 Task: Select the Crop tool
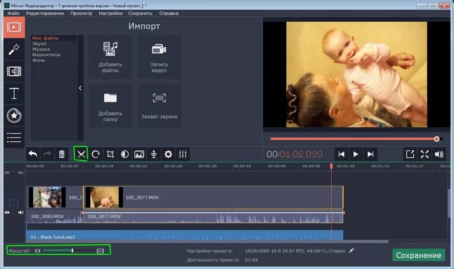coord(110,154)
